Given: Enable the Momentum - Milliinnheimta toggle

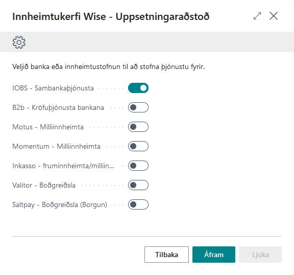Looking at the screenshot, I should click(138, 146).
